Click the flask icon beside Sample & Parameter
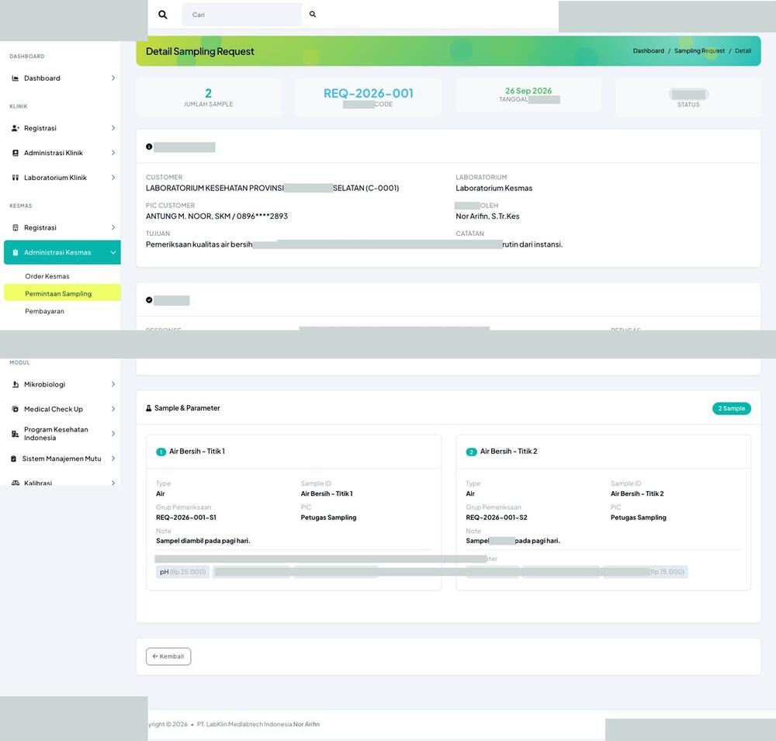 pos(148,408)
